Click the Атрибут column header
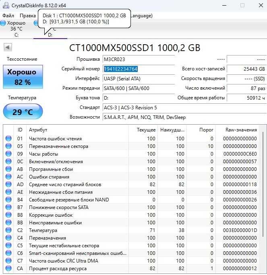Image resolution: width=267 pixels, height=275 pixels. [x=77, y=130]
